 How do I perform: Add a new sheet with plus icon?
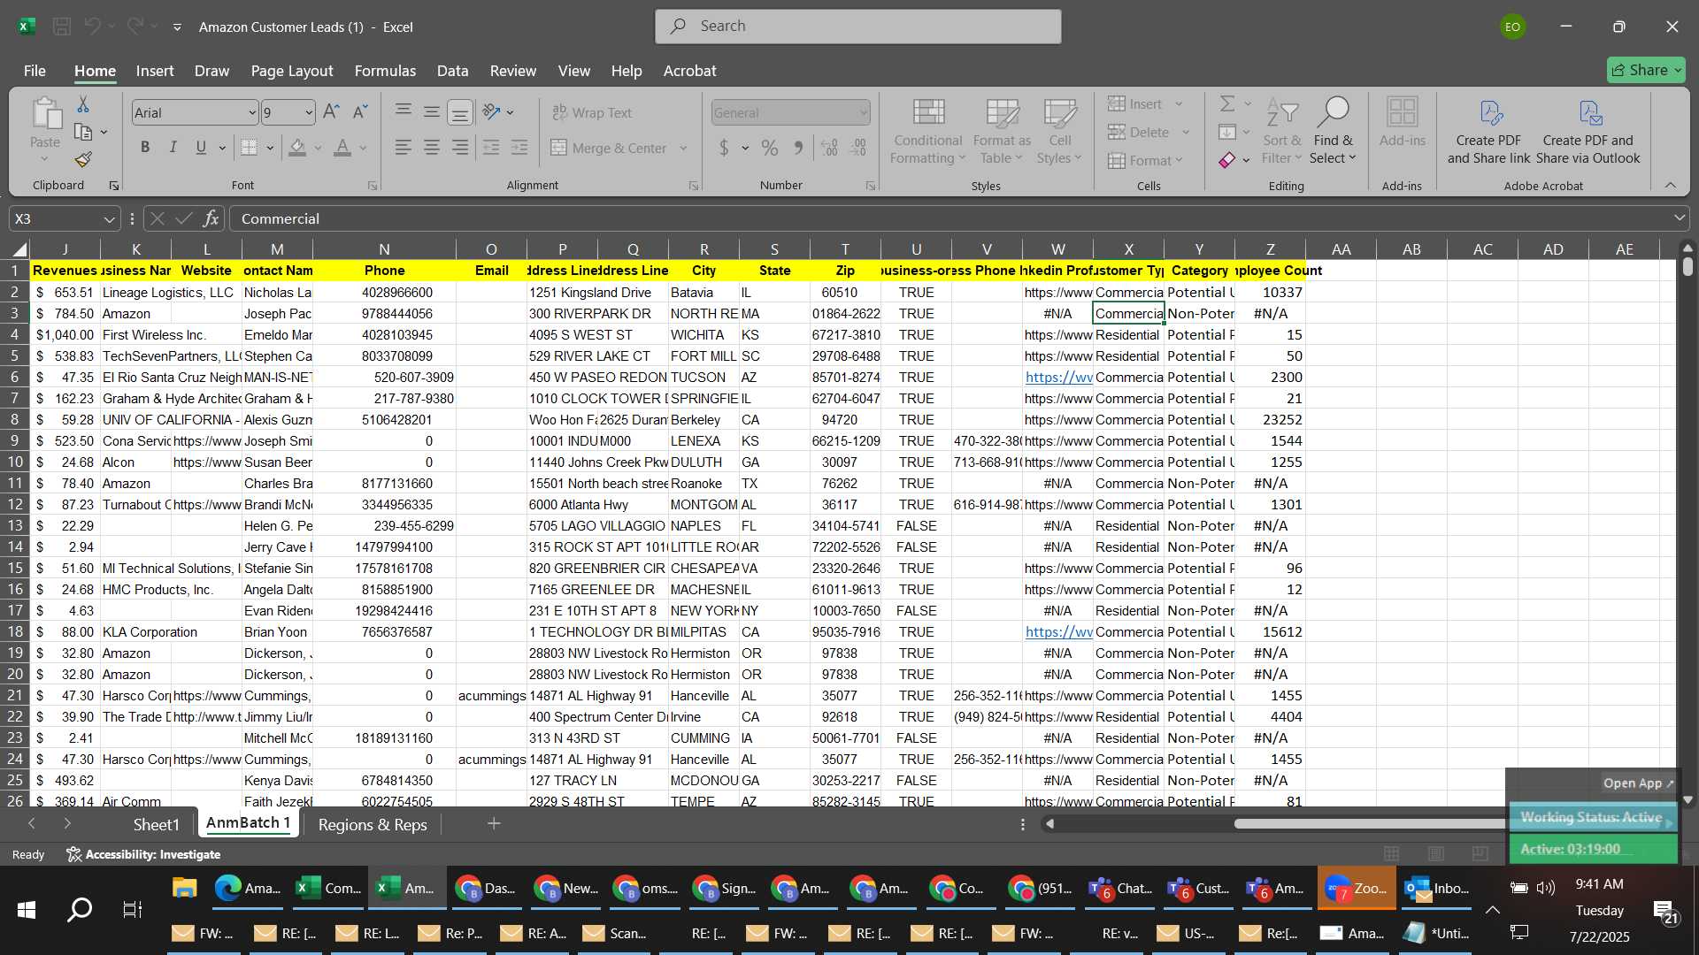pos(494,824)
